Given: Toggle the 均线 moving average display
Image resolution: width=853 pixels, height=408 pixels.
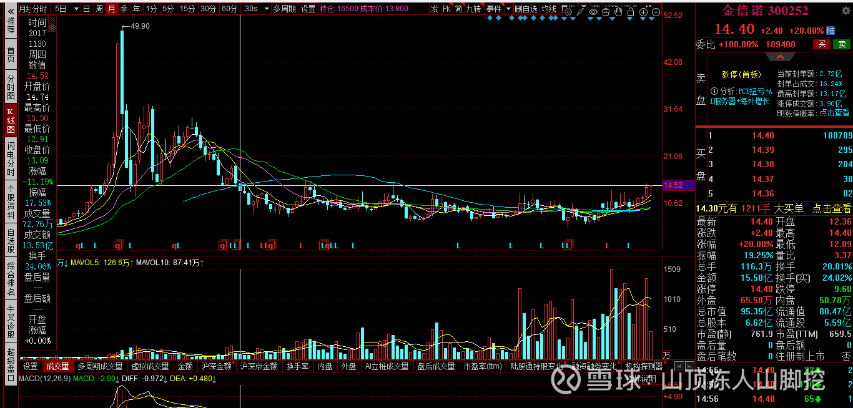Looking at the screenshot, I should pos(548,9).
